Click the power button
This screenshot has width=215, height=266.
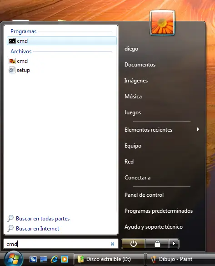coord(133,244)
